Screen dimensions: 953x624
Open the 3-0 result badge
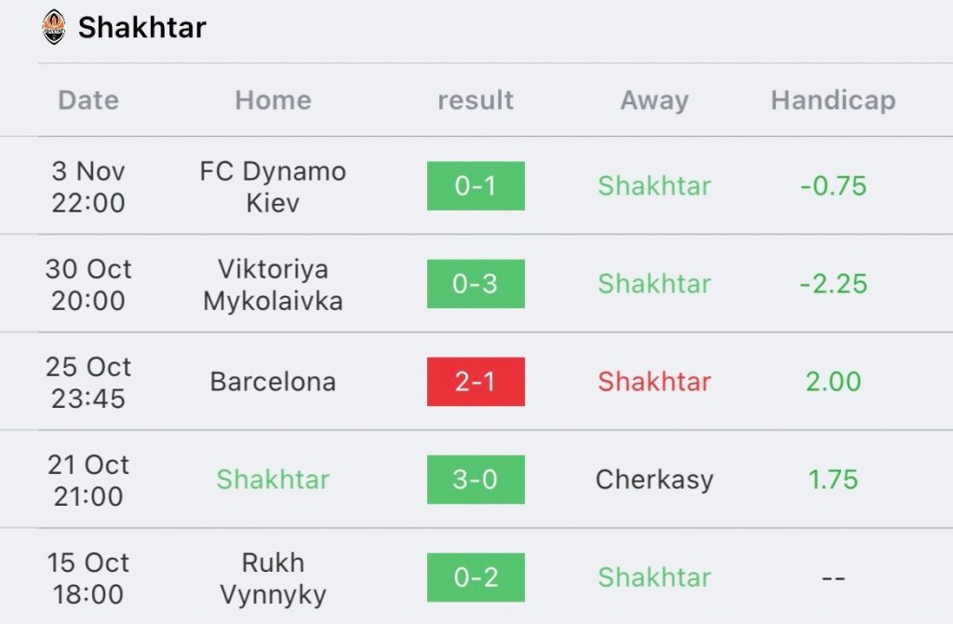[476, 480]
